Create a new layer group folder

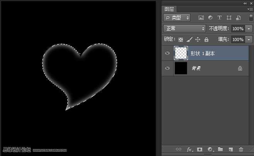click(220, 149)
